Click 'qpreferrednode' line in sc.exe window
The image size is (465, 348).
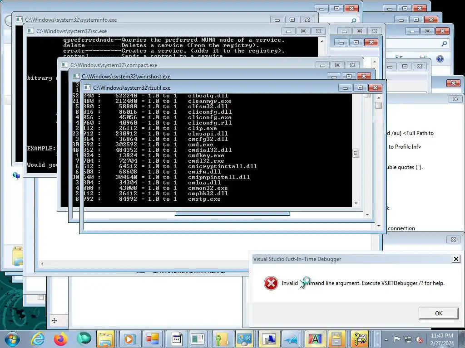[174, 40]
